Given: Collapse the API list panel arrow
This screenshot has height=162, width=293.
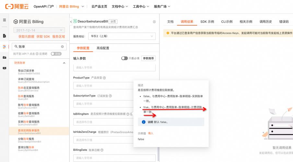Looking at the screenshot, I should pyautogui.click(x=71, y=22).
